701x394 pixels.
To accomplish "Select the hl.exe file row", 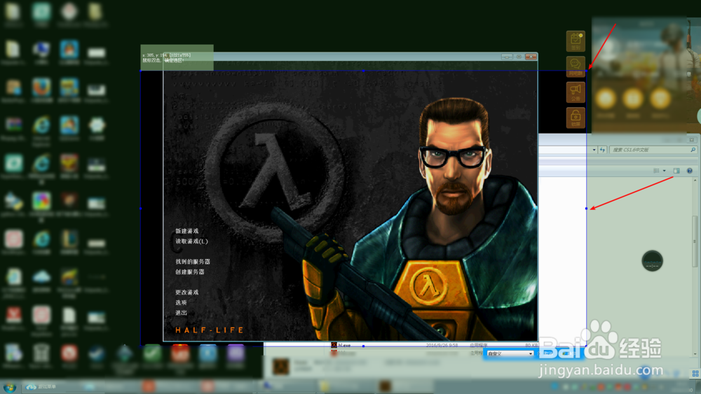I will 435,345.
